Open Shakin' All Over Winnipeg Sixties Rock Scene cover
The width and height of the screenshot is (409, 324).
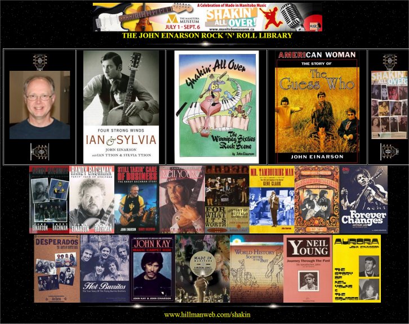point(216,107)
